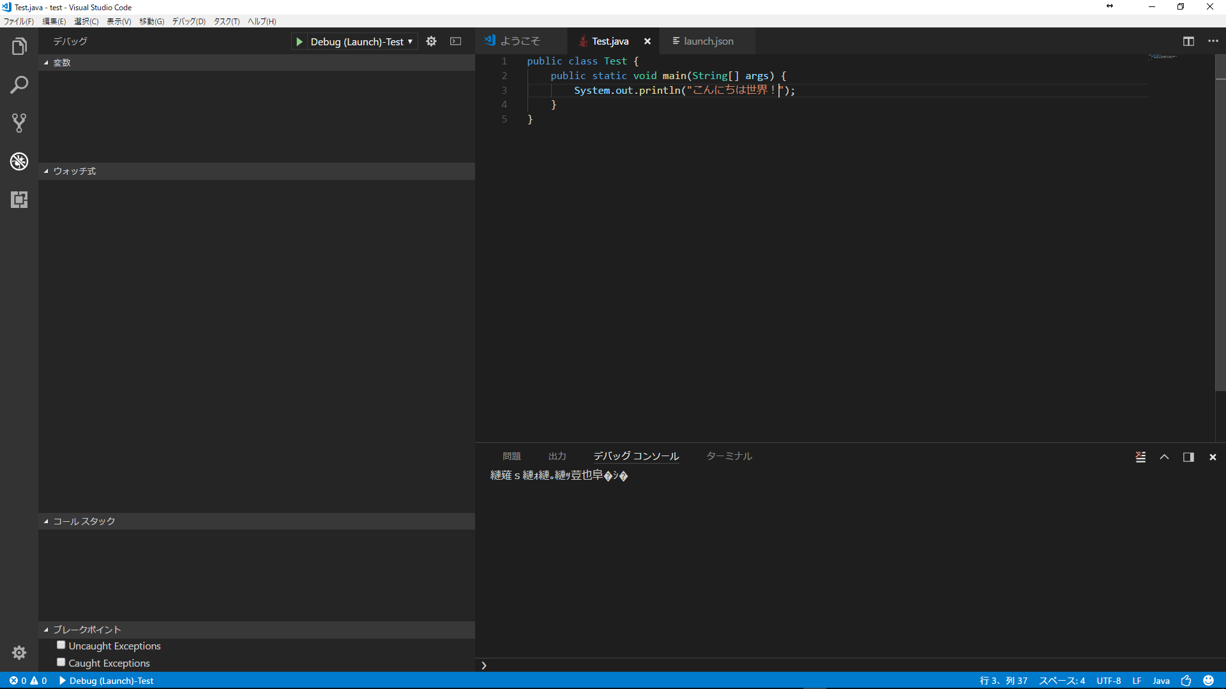The height and width of the screenshot is (689, 1226).
Task: Open the Search view in activity bar
Action: [x=19, y=85]
